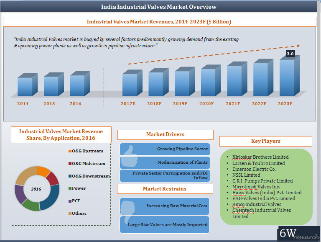Click VAG-Valves India Pvt. Limited
This screenshot has height=242, width=321.
click(264, 198)
